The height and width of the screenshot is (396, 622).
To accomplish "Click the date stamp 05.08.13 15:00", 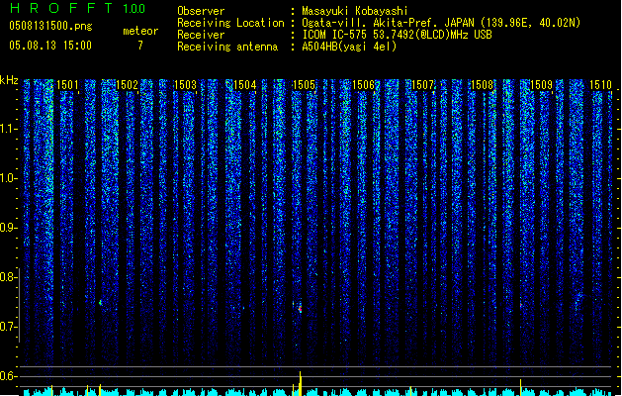I will pyautogui.click(x=50, y=46).
